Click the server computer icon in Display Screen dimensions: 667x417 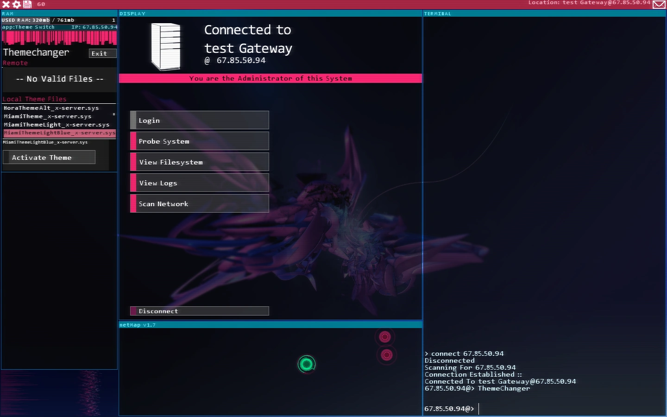pos(166,47)
